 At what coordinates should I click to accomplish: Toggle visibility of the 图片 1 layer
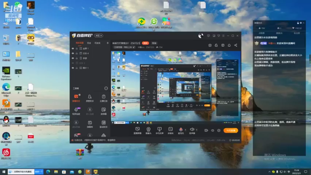coord(73,68)
